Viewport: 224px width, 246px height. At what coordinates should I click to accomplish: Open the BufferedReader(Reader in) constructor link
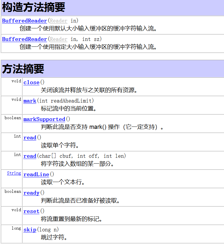[25, 21]
